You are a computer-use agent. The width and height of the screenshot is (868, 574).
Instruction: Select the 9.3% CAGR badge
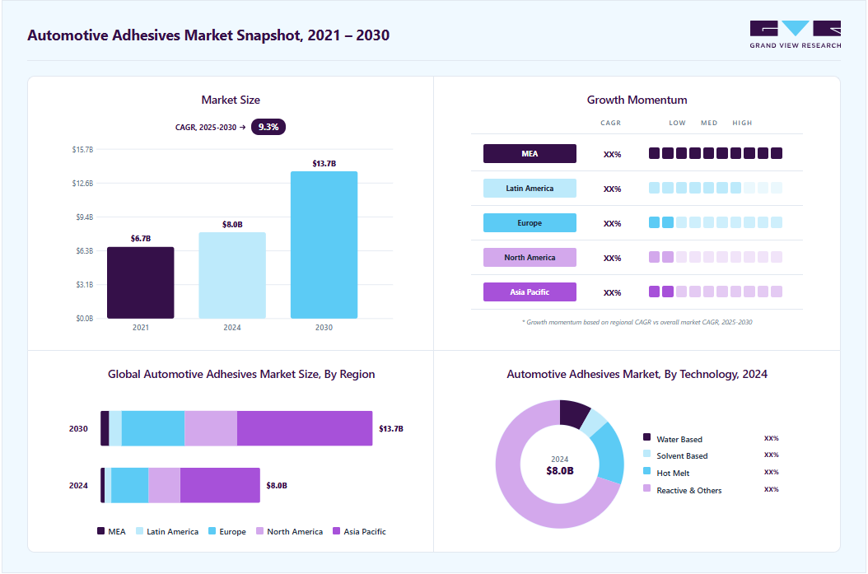pyautogui.click(x=268, y=127)
